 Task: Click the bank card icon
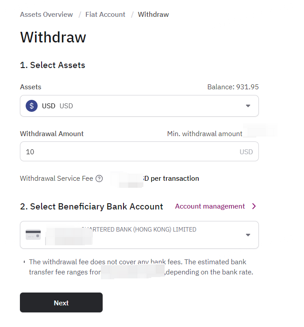(33, 235)
